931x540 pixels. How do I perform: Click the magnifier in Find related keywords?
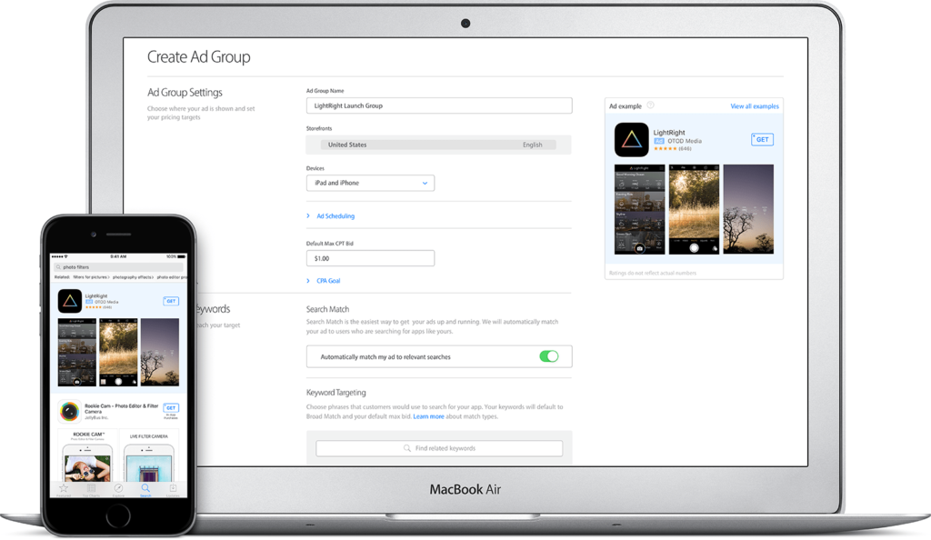point(407,448)
